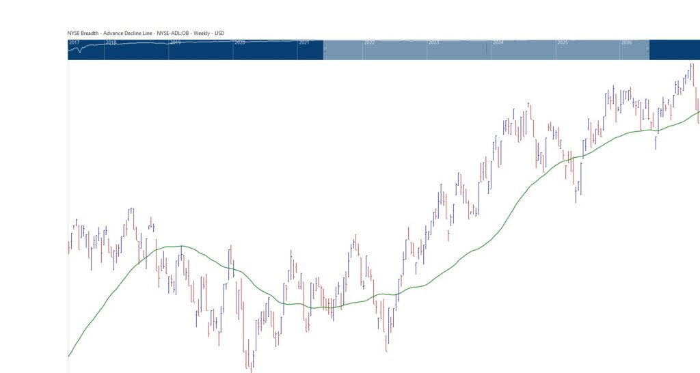Pick the 2025 marker in the range selector
Screen dimensions: 700x373
(x=563, y=42)
